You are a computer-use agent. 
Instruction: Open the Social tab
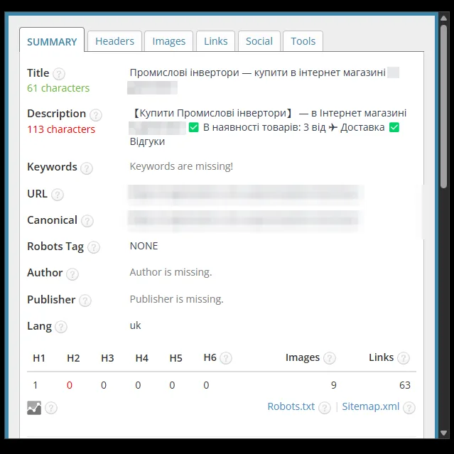[259, 41]
